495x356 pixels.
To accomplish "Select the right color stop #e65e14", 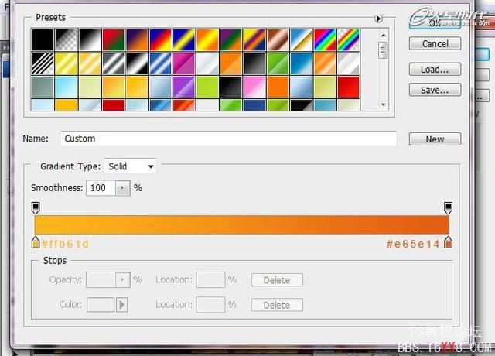I will [449, 242].
